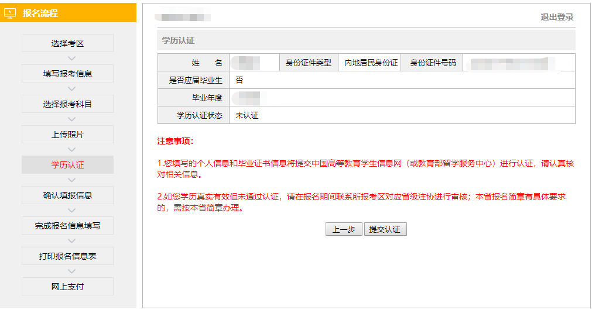This screenshot has height=310, width=592.
Task: Open the 确认填报信息 step
Action: [x=67, y=195]
